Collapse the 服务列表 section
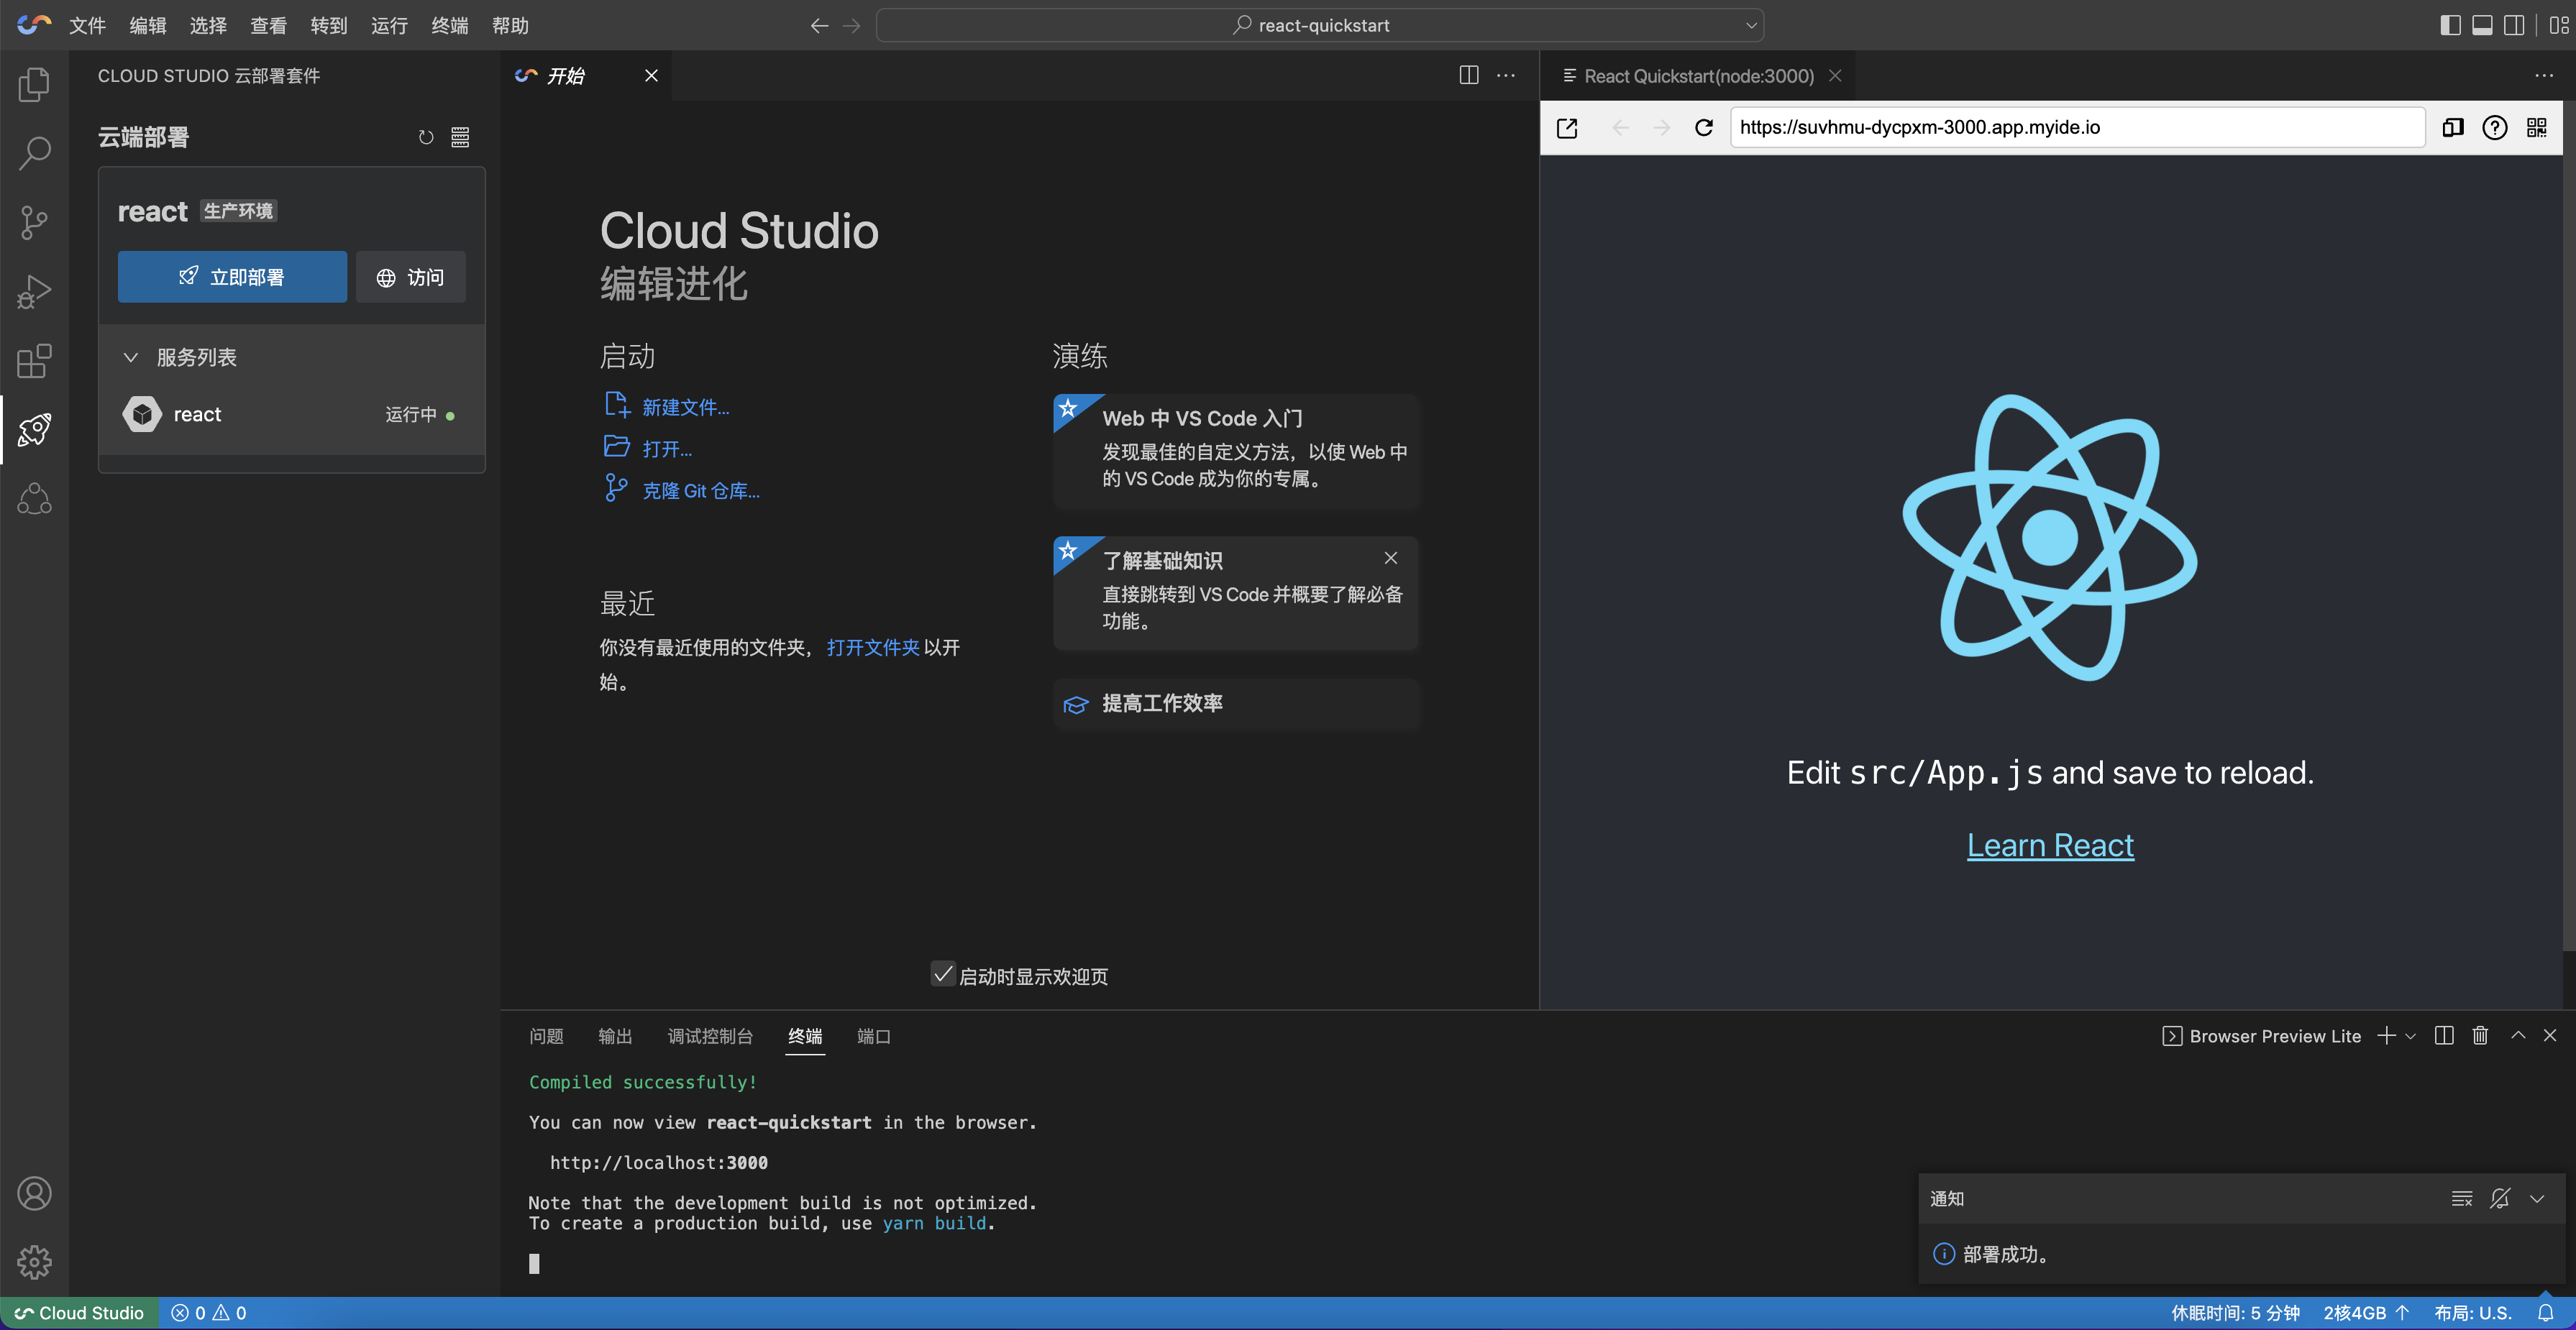 [130, 357]
